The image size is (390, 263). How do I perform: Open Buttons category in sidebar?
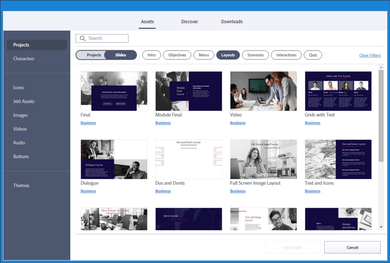(x=21, y=156)
